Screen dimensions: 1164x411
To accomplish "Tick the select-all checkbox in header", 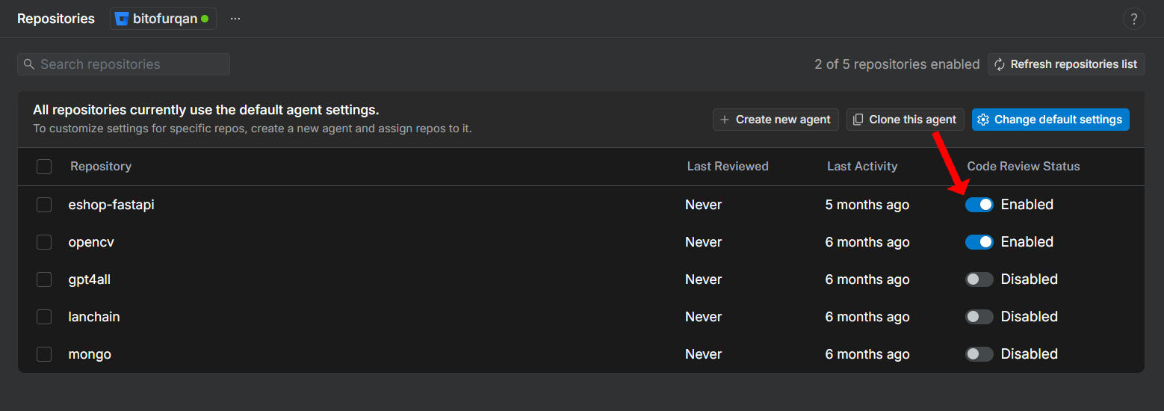I will (44, 167).
